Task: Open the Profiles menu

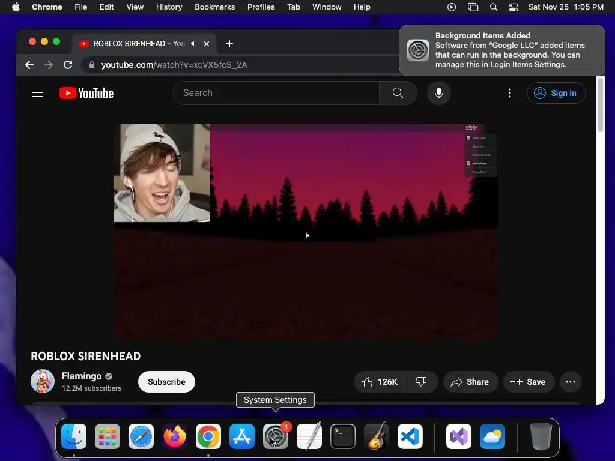Action: click(x=261, y=7)
